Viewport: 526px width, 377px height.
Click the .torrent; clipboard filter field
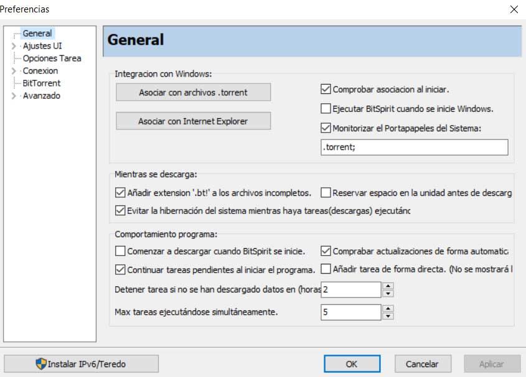(x=415, y=147)
